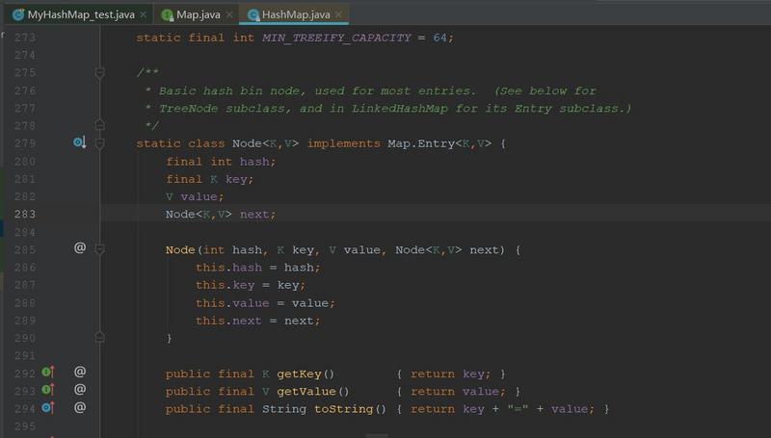Switch to the MyHashMap_test.java tab
The width and height of the screenshot is (771, 438).
coord(81,14)
